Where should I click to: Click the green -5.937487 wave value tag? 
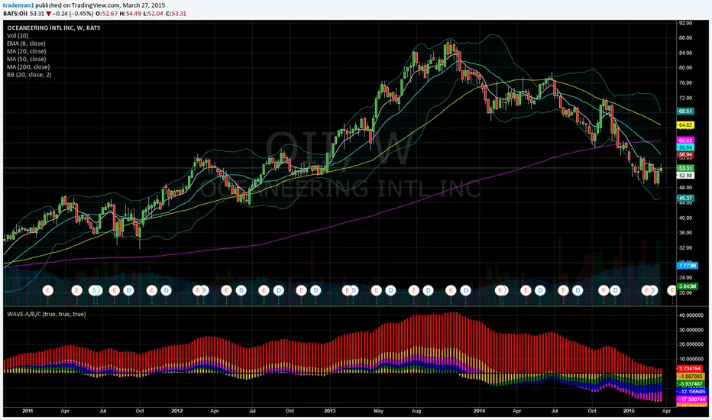[690, 384]
